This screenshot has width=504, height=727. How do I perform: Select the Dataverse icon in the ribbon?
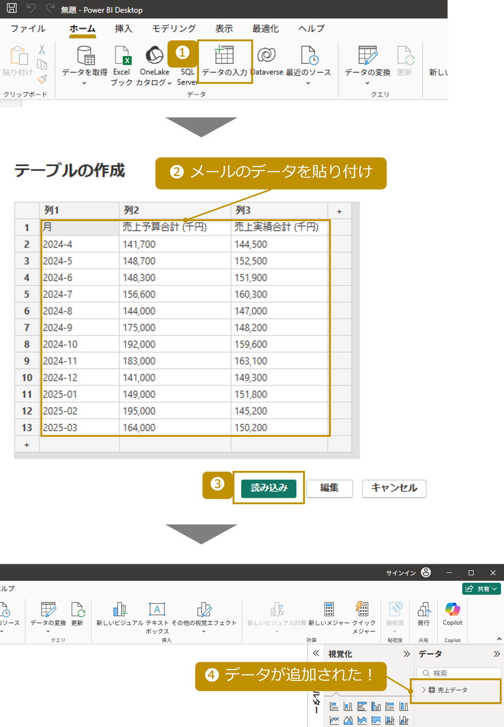point(266,56)
